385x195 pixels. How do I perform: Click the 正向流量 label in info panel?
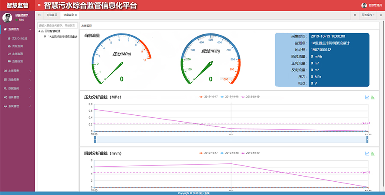click(x=299, y=63)
